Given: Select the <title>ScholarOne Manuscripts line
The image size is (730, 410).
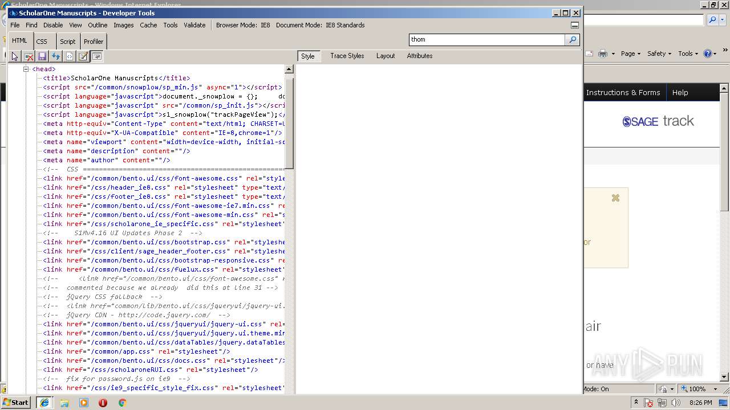Looking at the screenshot, I should pos(117,78).
